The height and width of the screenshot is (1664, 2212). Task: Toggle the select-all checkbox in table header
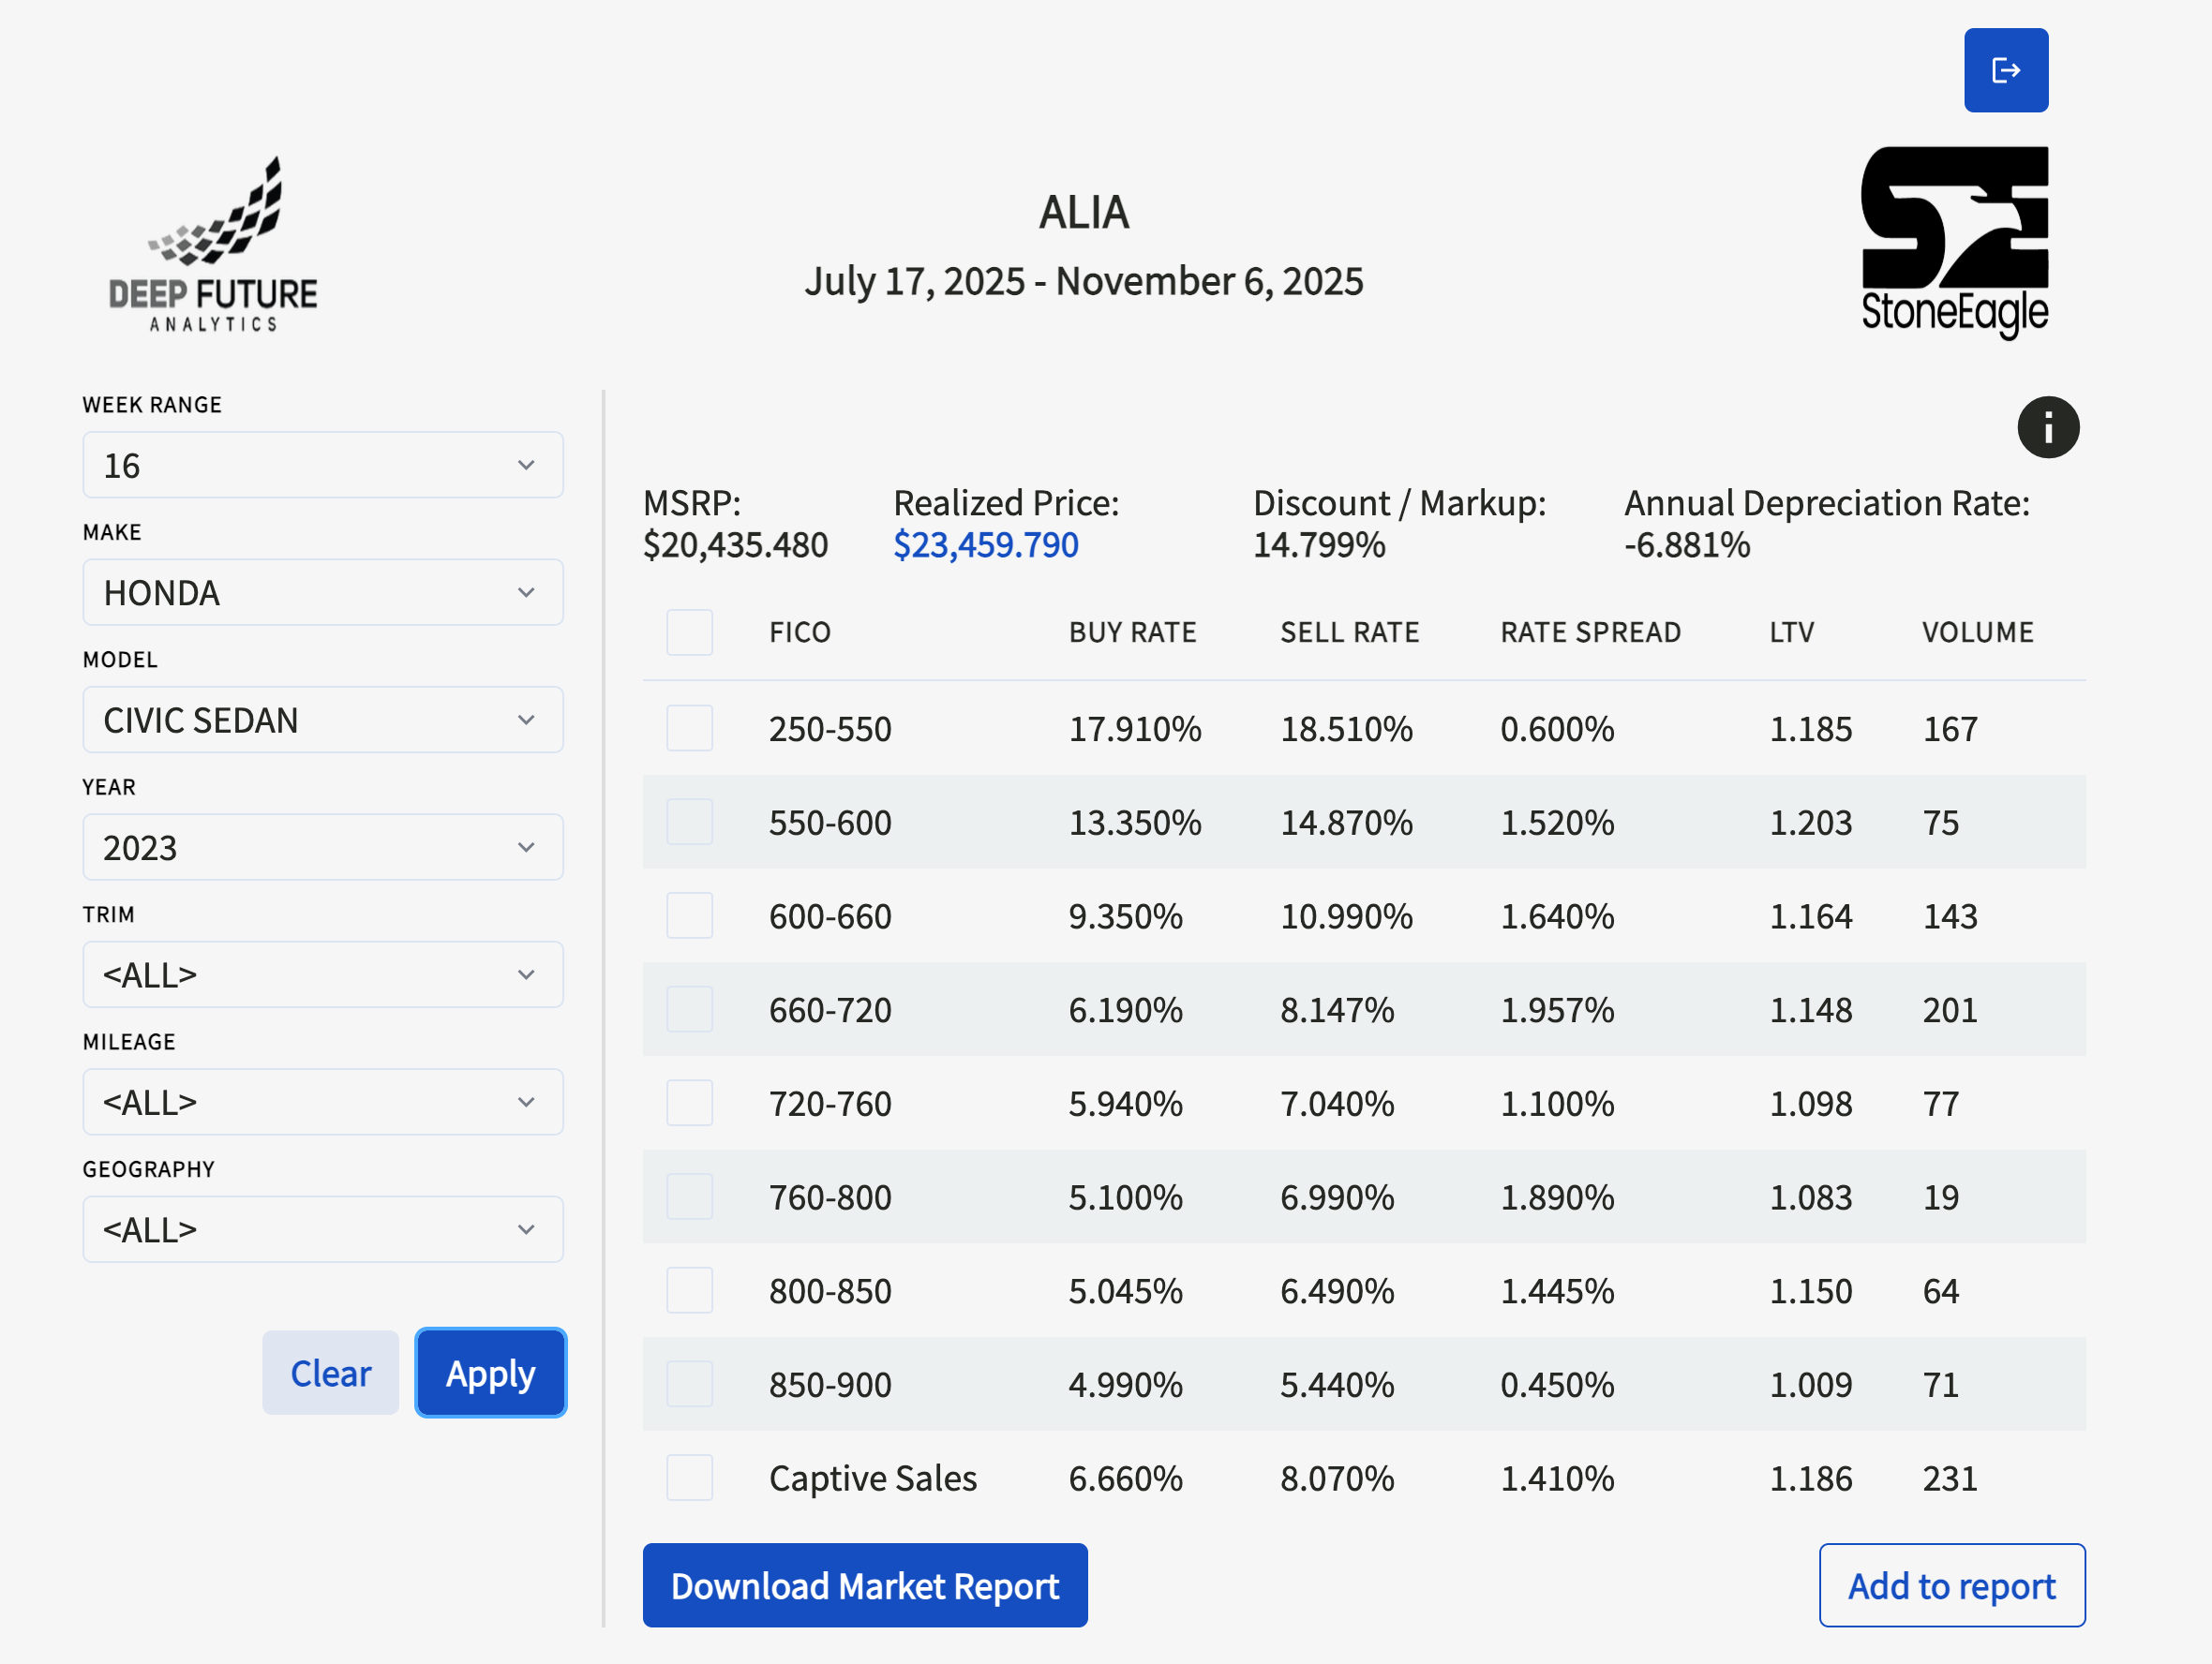(689, 631)
